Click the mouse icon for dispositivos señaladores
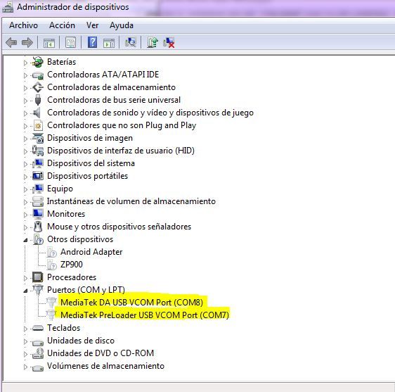Image resolution: width=395 pixels, height=392 pixels. (38, 227)
